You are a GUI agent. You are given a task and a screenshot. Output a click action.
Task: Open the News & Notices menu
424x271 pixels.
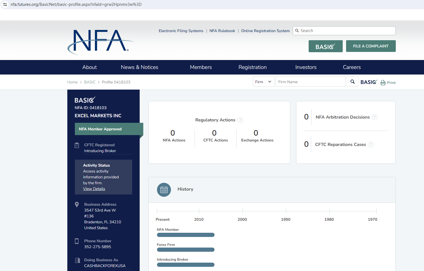(139, 67)
